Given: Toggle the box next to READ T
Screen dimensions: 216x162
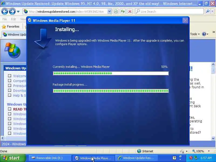Looking at the screenshot, I should 9,109.
